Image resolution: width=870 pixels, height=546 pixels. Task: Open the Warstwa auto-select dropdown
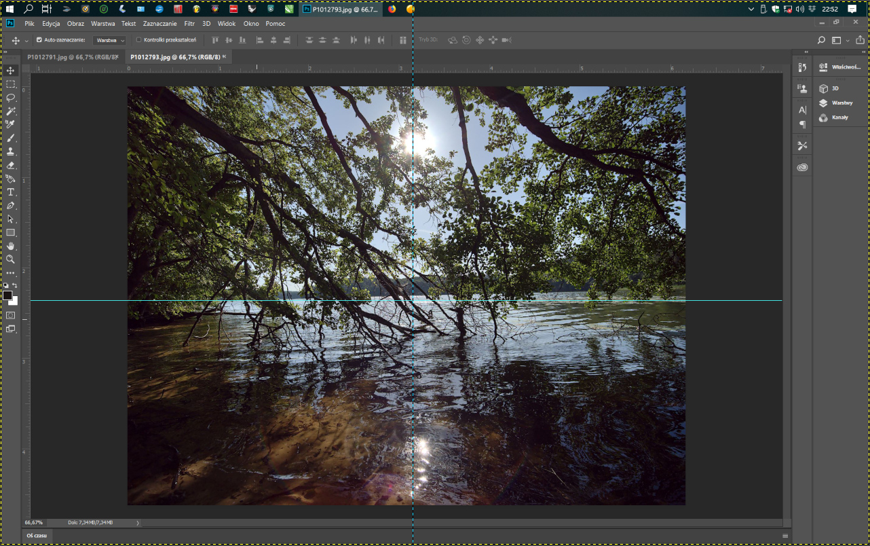[x=109, y=41]
